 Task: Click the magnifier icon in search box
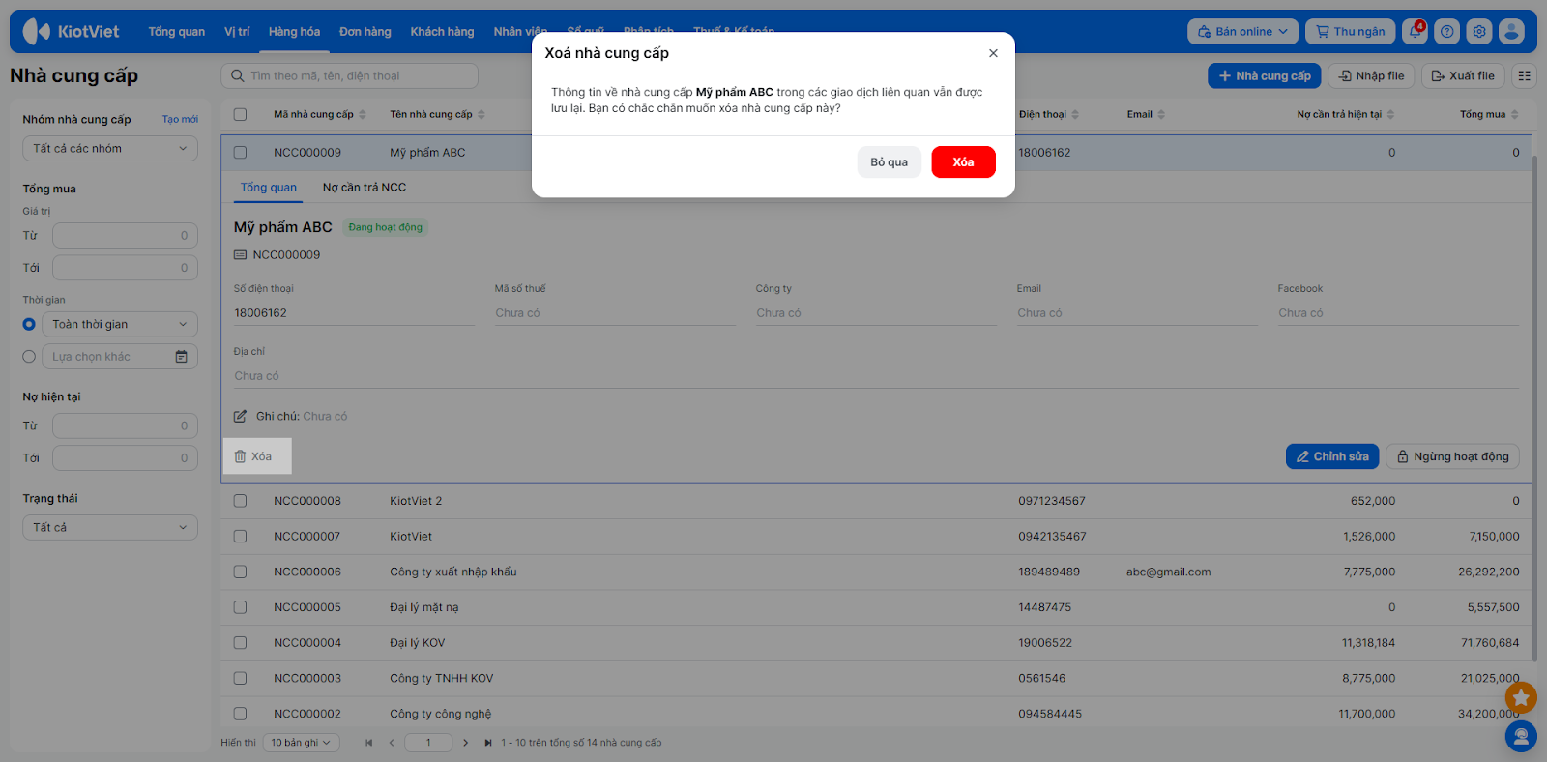tap(238, 75)
